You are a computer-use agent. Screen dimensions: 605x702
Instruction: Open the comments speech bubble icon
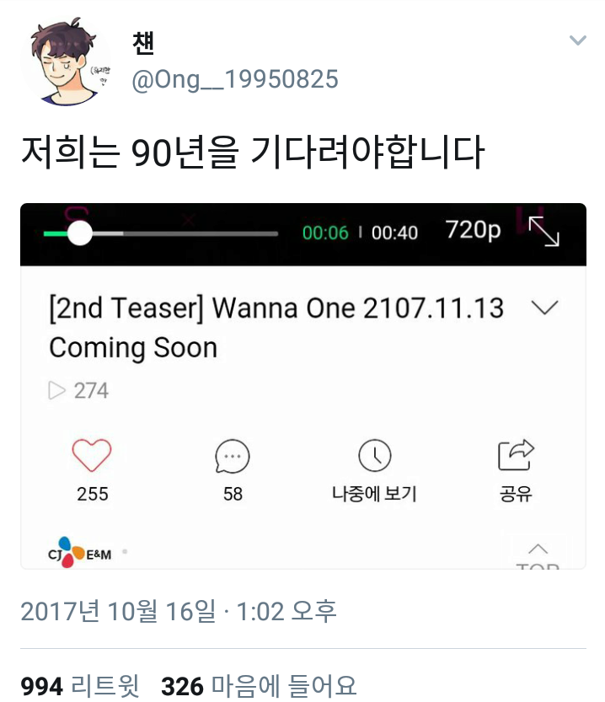pos(233,456)
